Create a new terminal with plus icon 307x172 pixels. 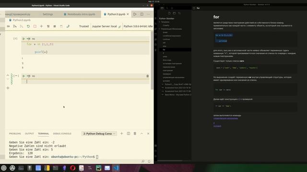[x=121, y=134]
